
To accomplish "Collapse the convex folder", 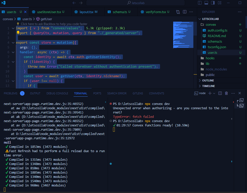I will pyautogui.click(x=221, y=25).
